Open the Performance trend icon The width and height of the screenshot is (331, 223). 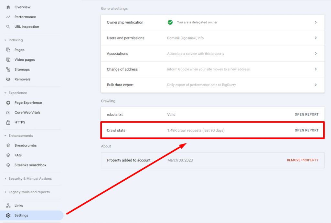(8, 17)
